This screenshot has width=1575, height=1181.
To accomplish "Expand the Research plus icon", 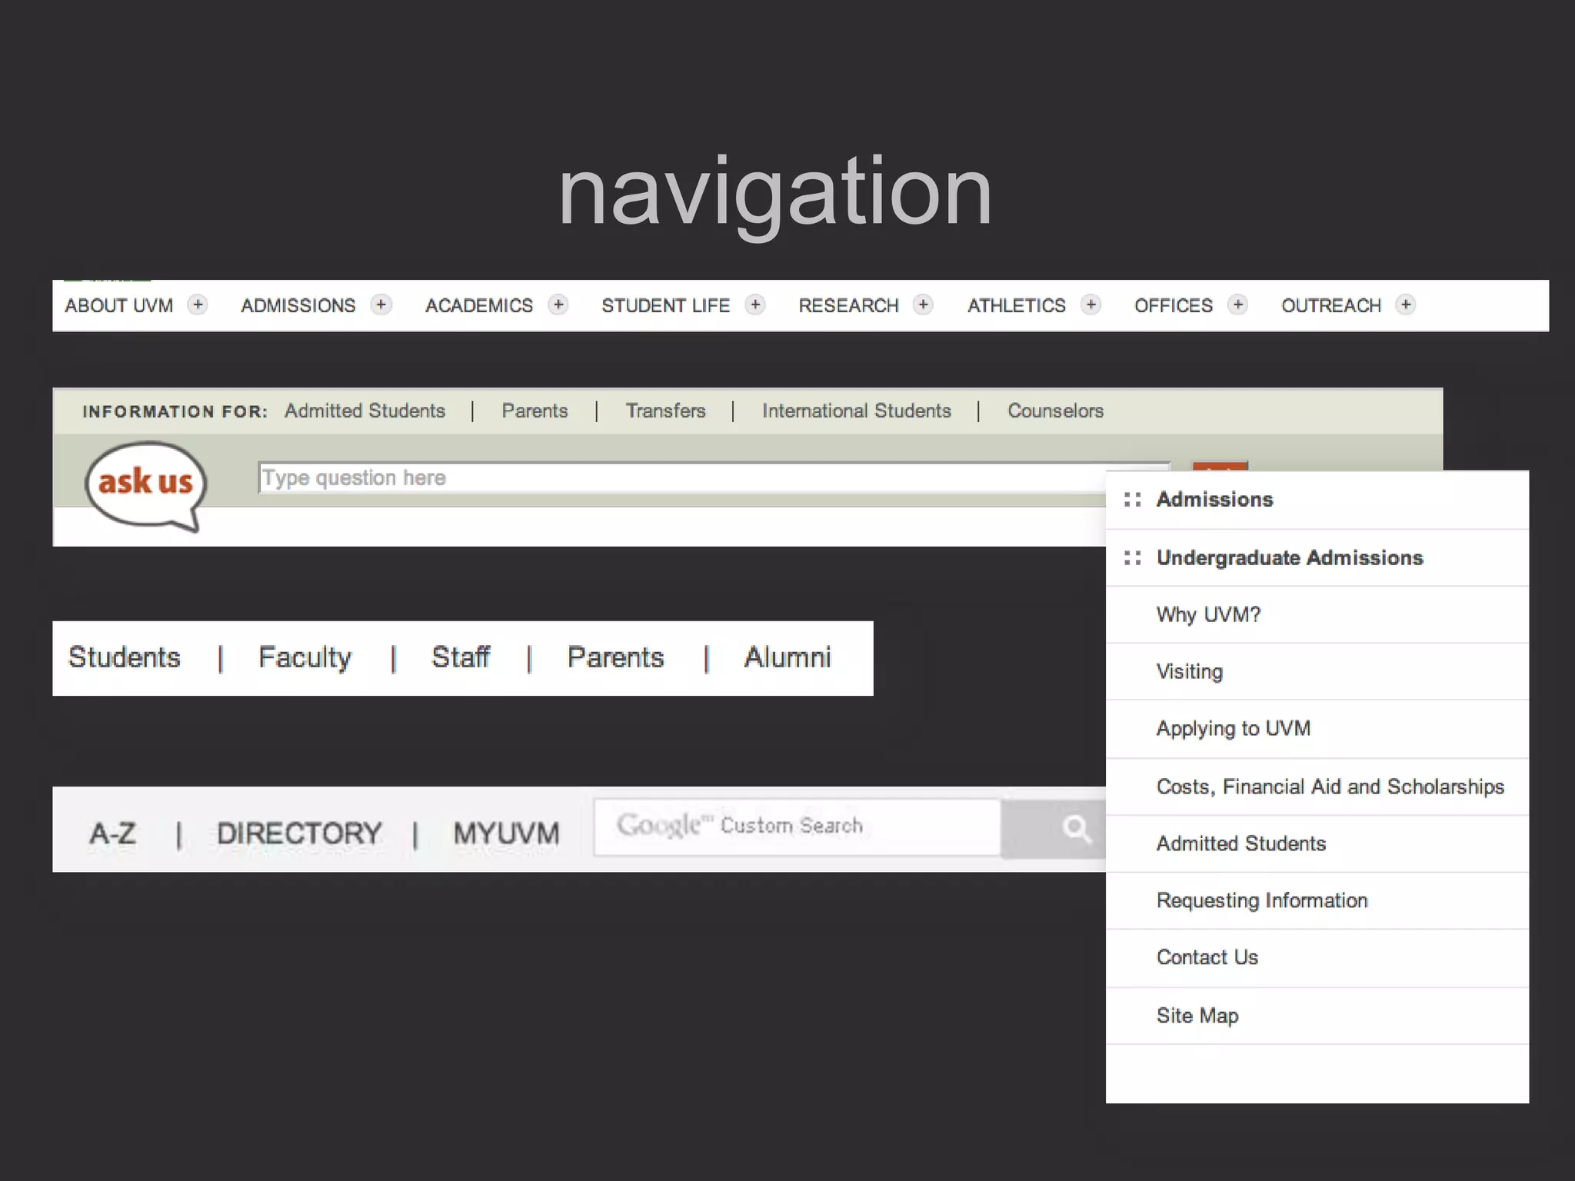I will pos(923,305).
